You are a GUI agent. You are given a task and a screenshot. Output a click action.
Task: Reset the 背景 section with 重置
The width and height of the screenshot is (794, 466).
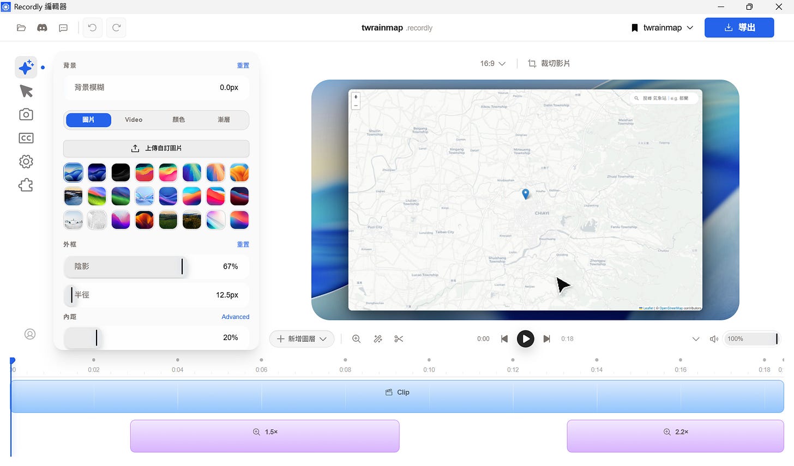(243, 65)
